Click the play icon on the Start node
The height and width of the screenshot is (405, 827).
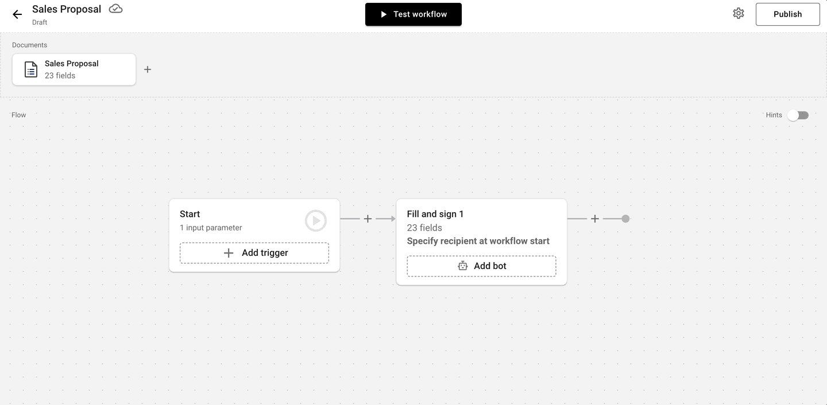(315, 220)
